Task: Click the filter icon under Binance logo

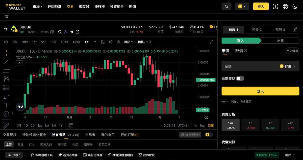Action: 7,17
